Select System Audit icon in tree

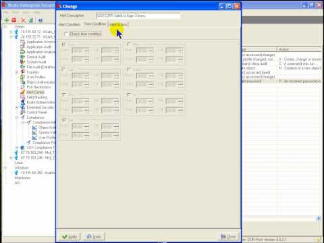click(x=22, y=62)
